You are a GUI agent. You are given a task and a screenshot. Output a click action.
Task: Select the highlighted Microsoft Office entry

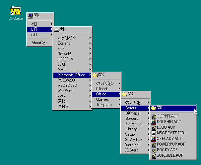(73, 75)
